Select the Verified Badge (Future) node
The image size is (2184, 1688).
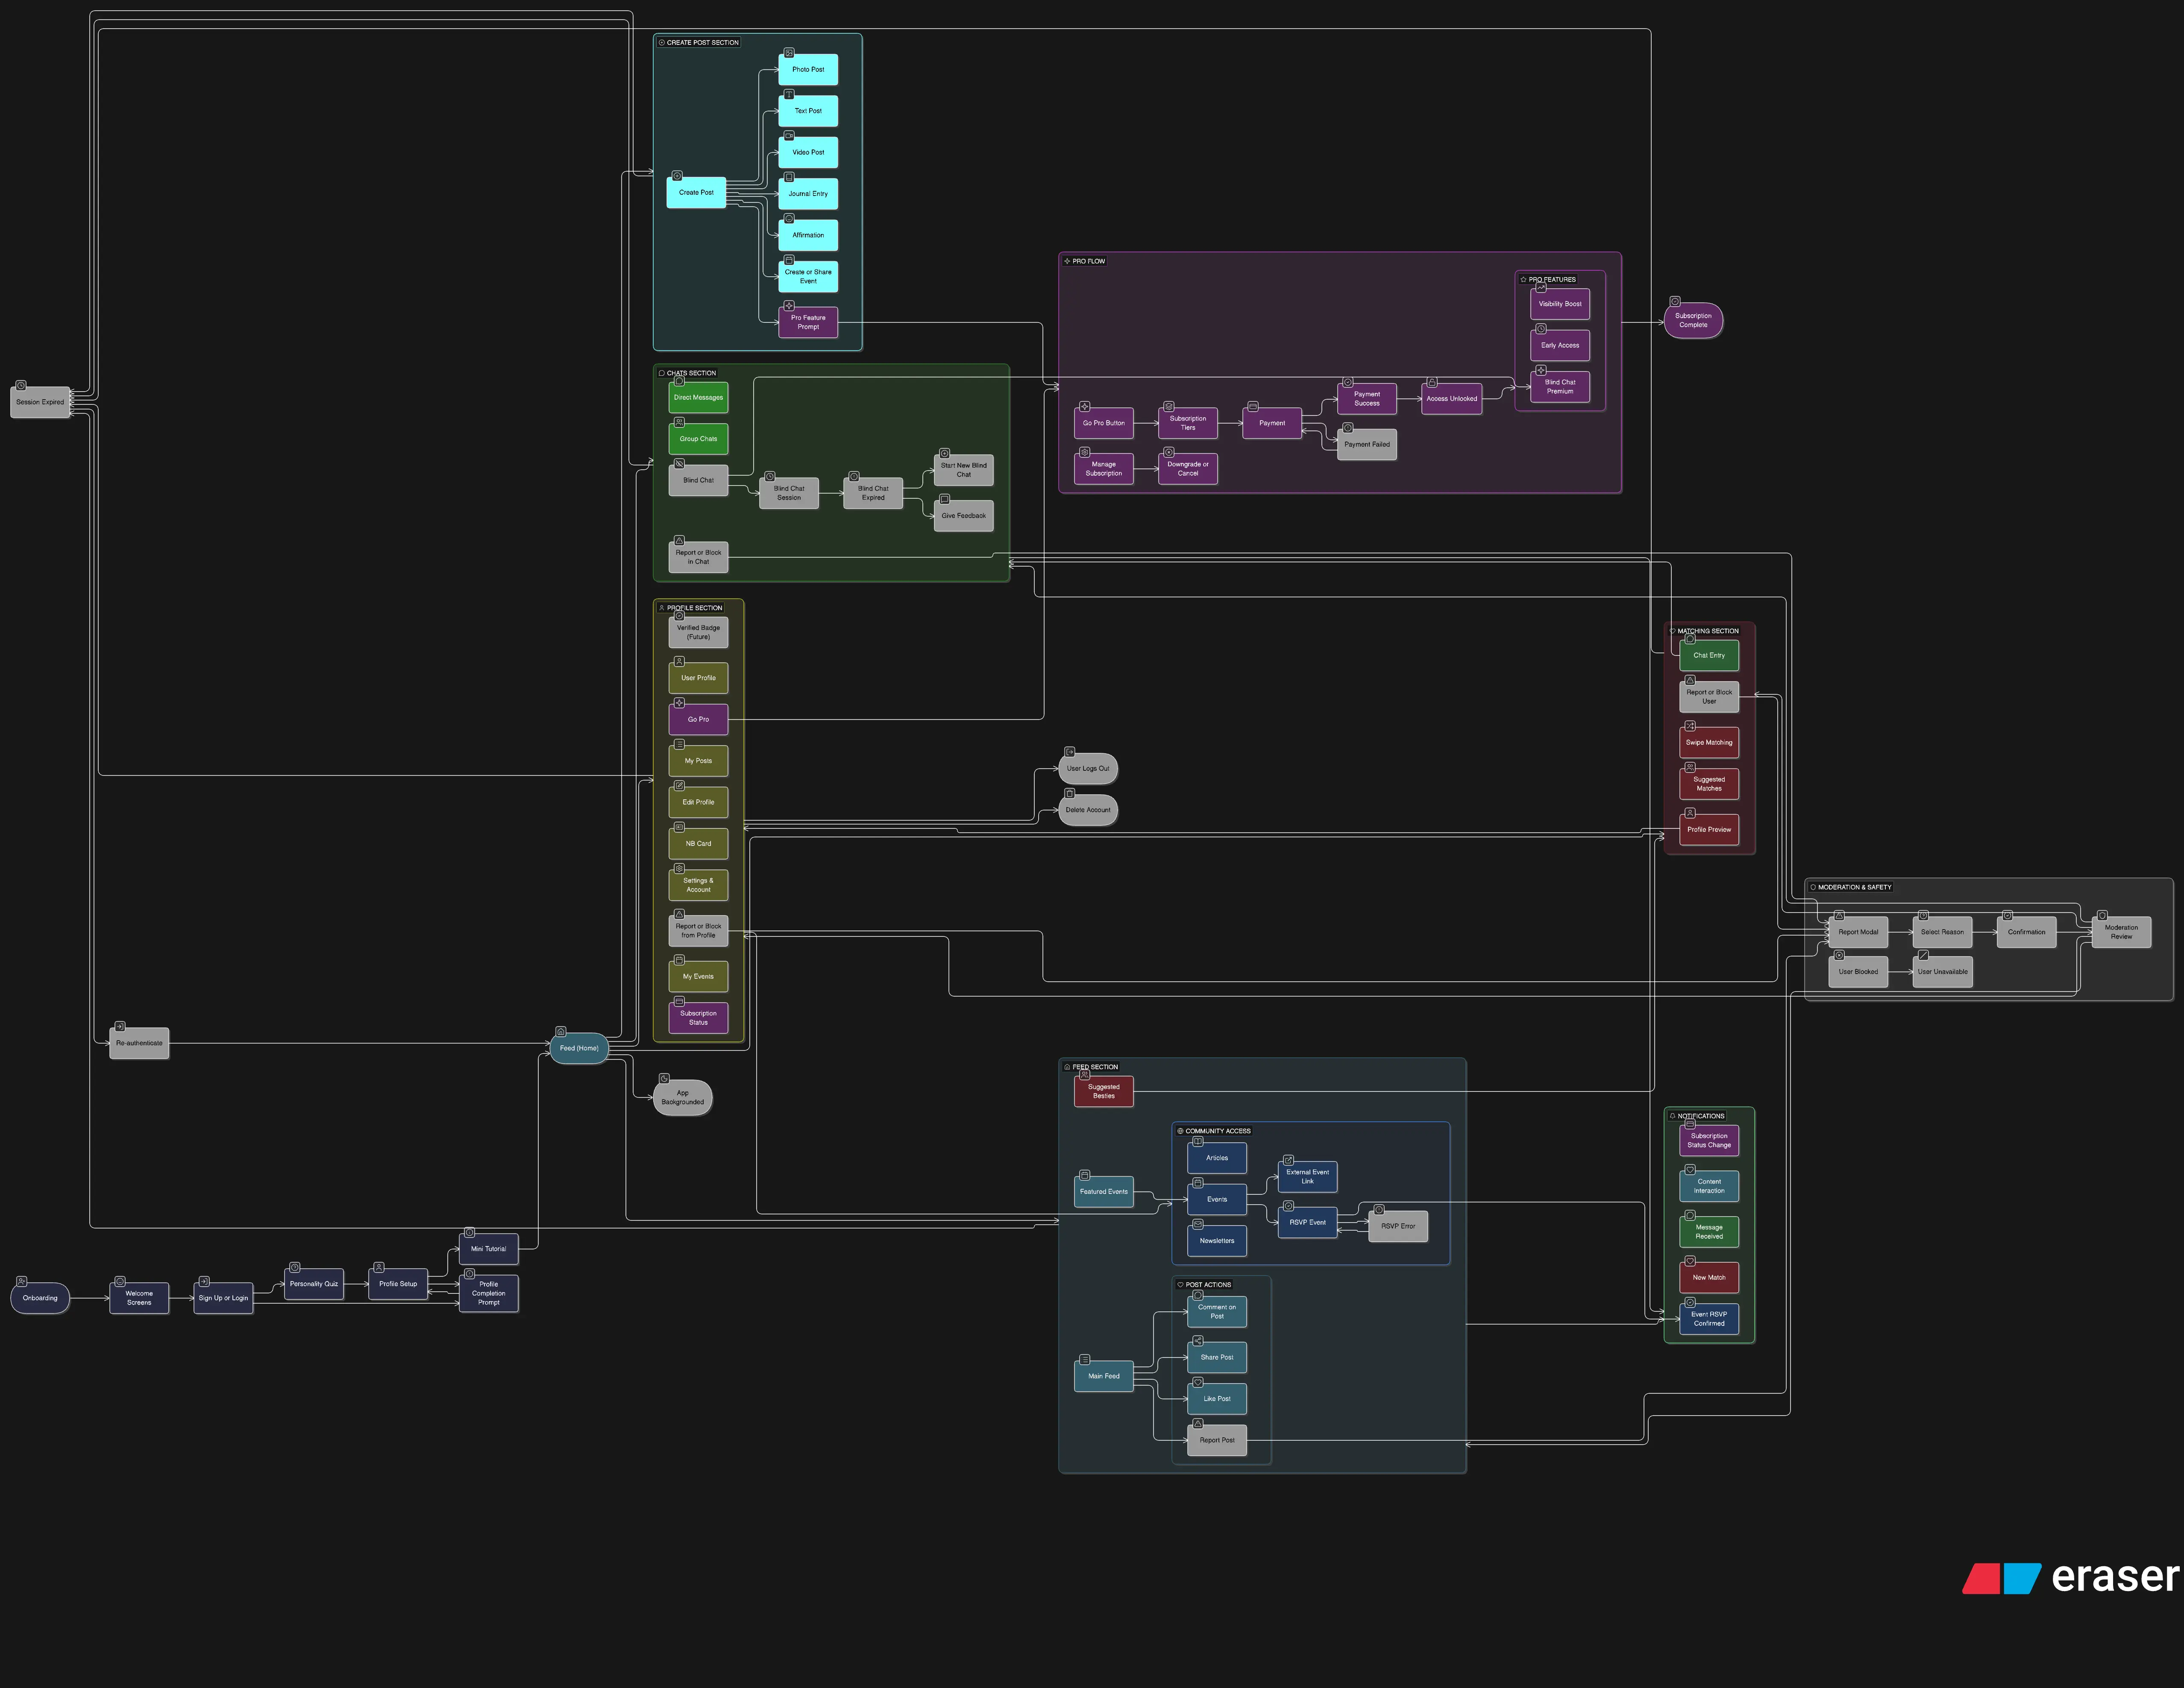pyautogui.click(x=698, y=632)
